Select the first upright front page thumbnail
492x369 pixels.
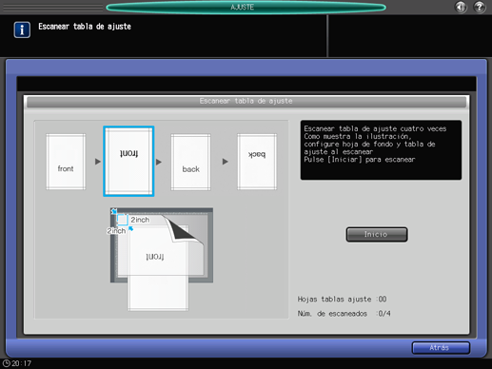(x=66, y=162)
